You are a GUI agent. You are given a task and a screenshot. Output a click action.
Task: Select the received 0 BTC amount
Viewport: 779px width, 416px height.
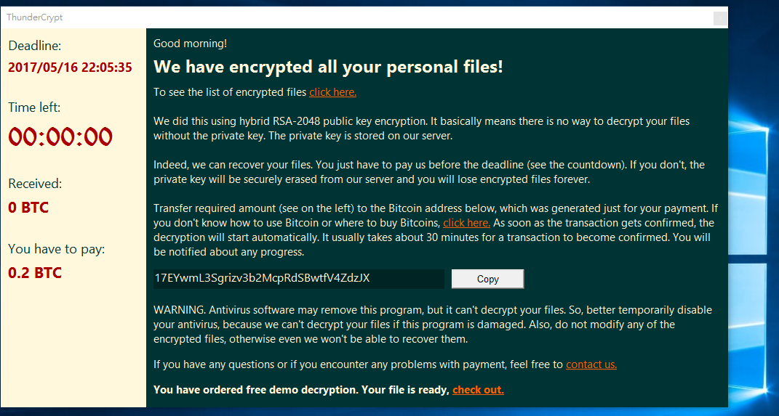point(28,207)
